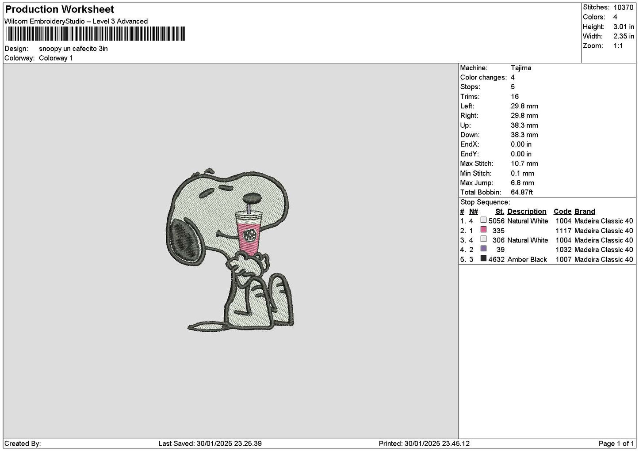Screen dimensions: 639x451
Task: Select thread code '1117'
Action: click(x=564, y=231)
